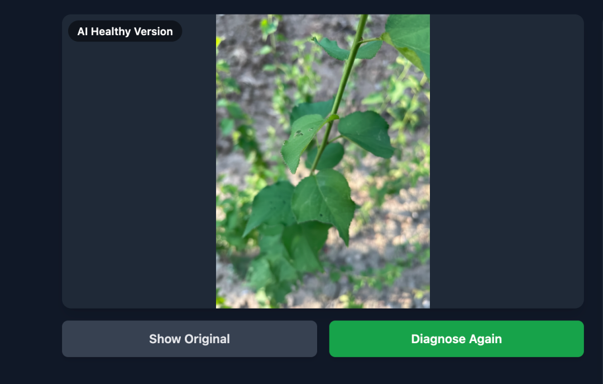The width and height of the screenshot is (603, 384).
Task: Click the letters AI in the badge
Action: click(82, 32)
